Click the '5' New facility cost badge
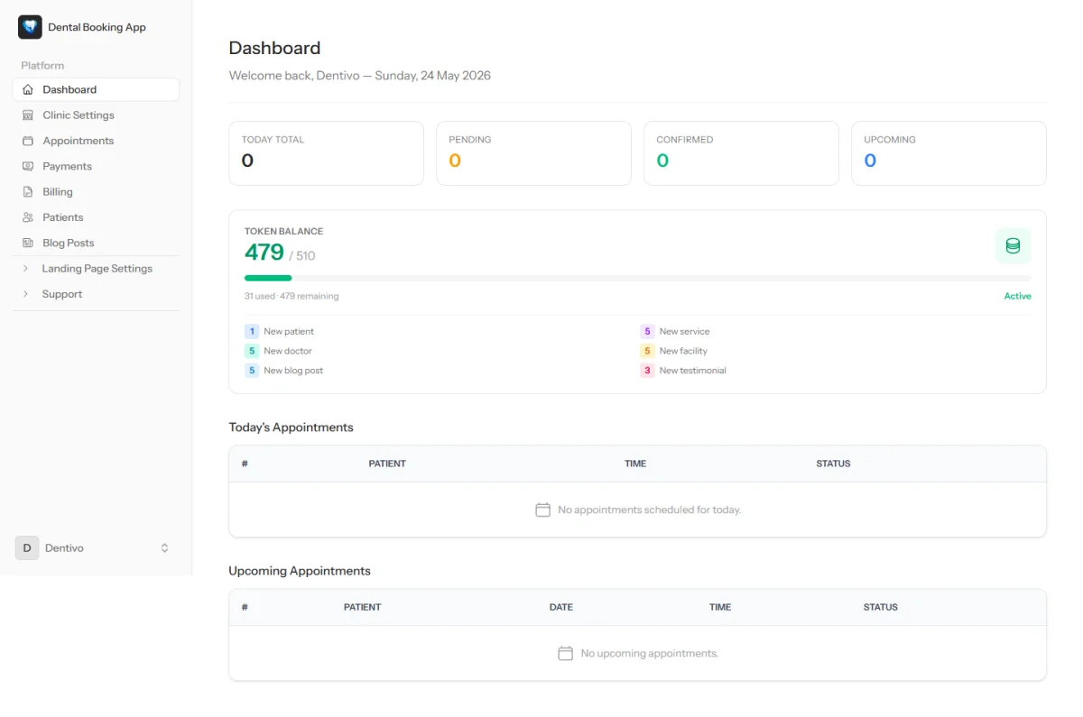The width and height of the screenshot is (1083, 717). [647, 351]
